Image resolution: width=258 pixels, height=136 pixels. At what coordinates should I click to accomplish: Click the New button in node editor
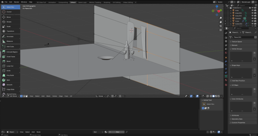pos(118,132)
